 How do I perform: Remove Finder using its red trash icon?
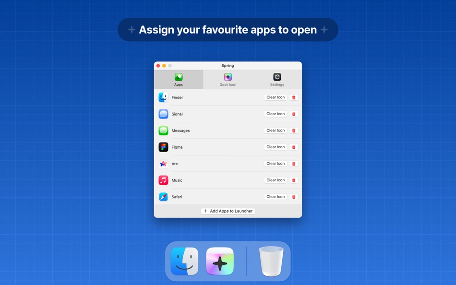[293, 97]
